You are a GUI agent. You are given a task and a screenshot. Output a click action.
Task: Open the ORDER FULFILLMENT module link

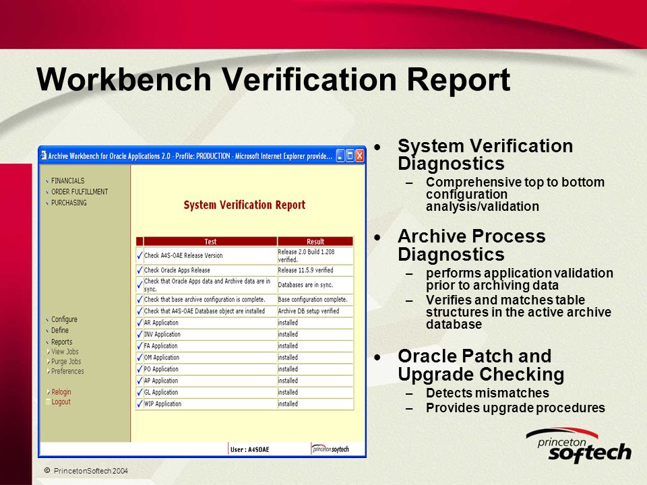(x=80, y=192)
